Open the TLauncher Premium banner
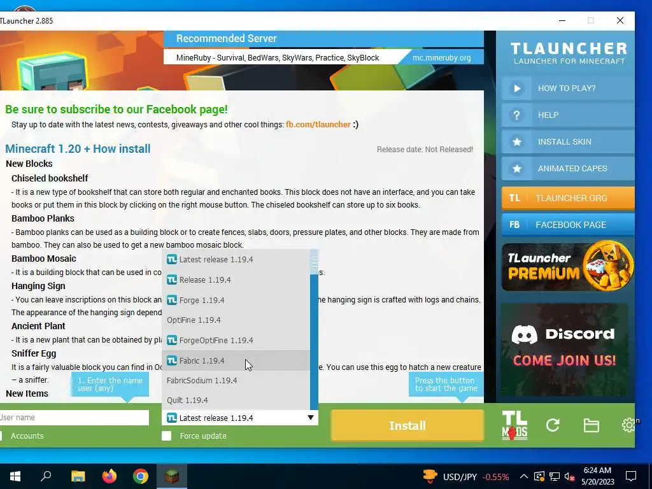The width and height of the screenshot is (652, 489). [x=568, y=266]
